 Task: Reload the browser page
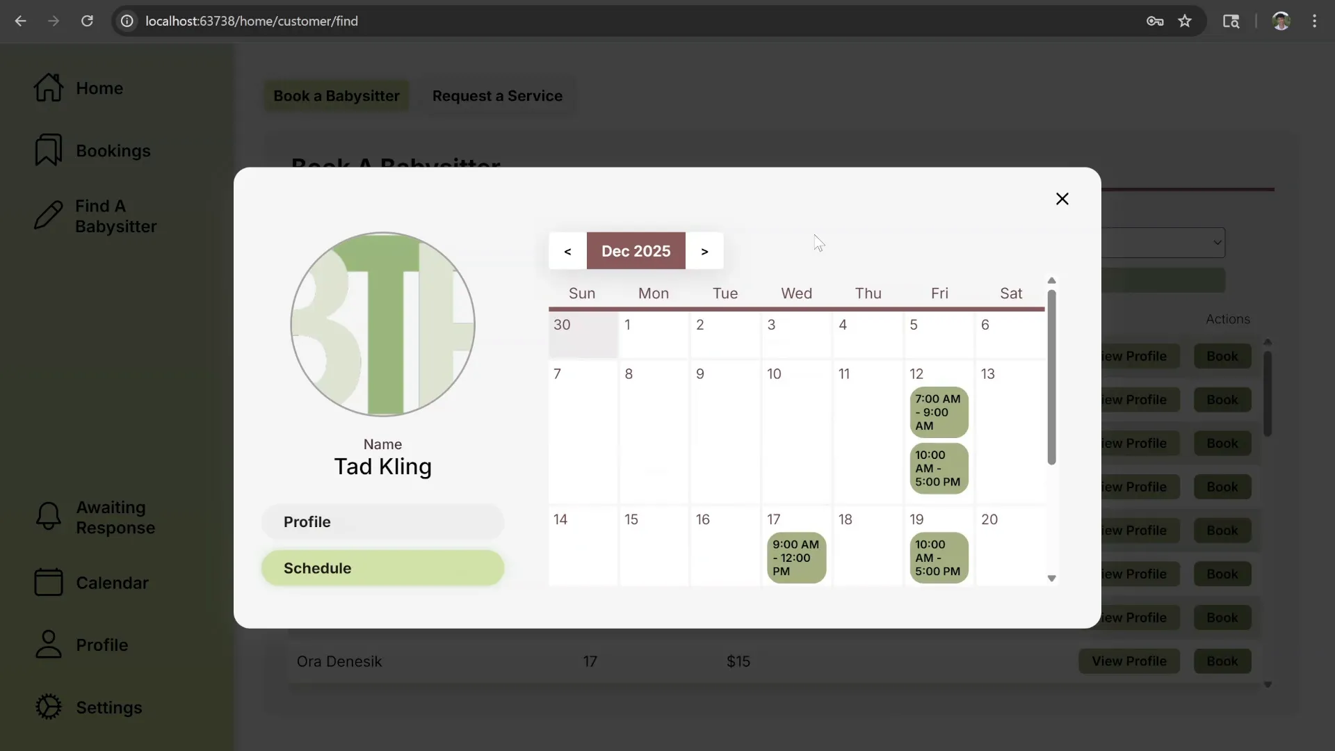[x=87, y=21]
